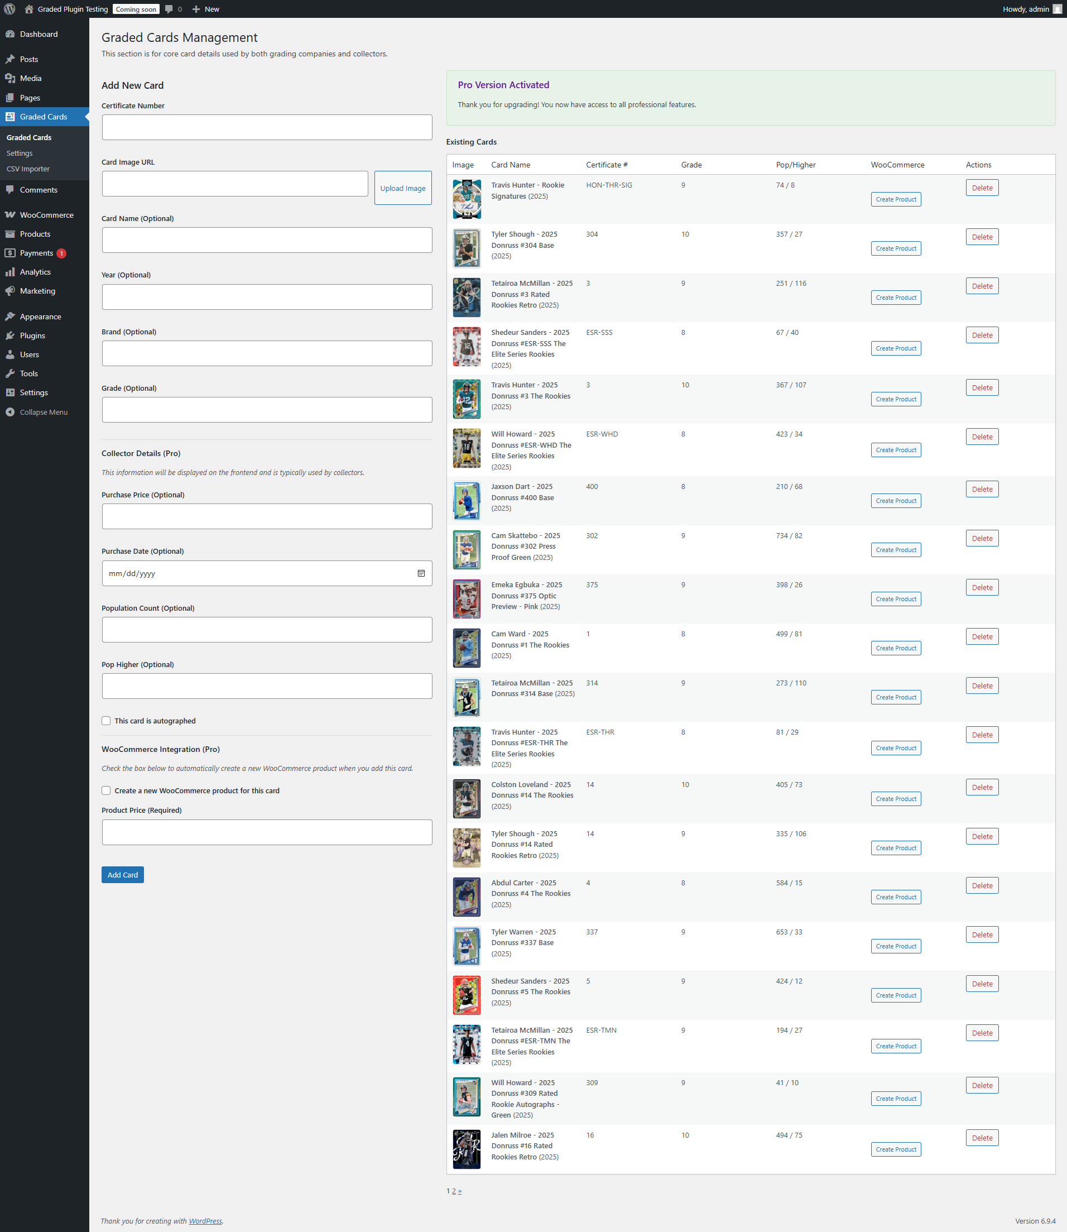The height and width of the screenshot is (1232, 1067).
Task: Check create a new WooCommerce product option
Action: (x=106, y=790)
